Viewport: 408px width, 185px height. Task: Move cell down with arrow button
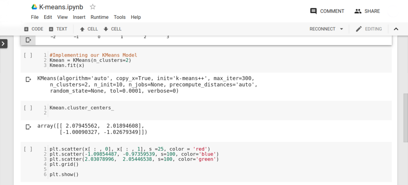tap(112, 29)
